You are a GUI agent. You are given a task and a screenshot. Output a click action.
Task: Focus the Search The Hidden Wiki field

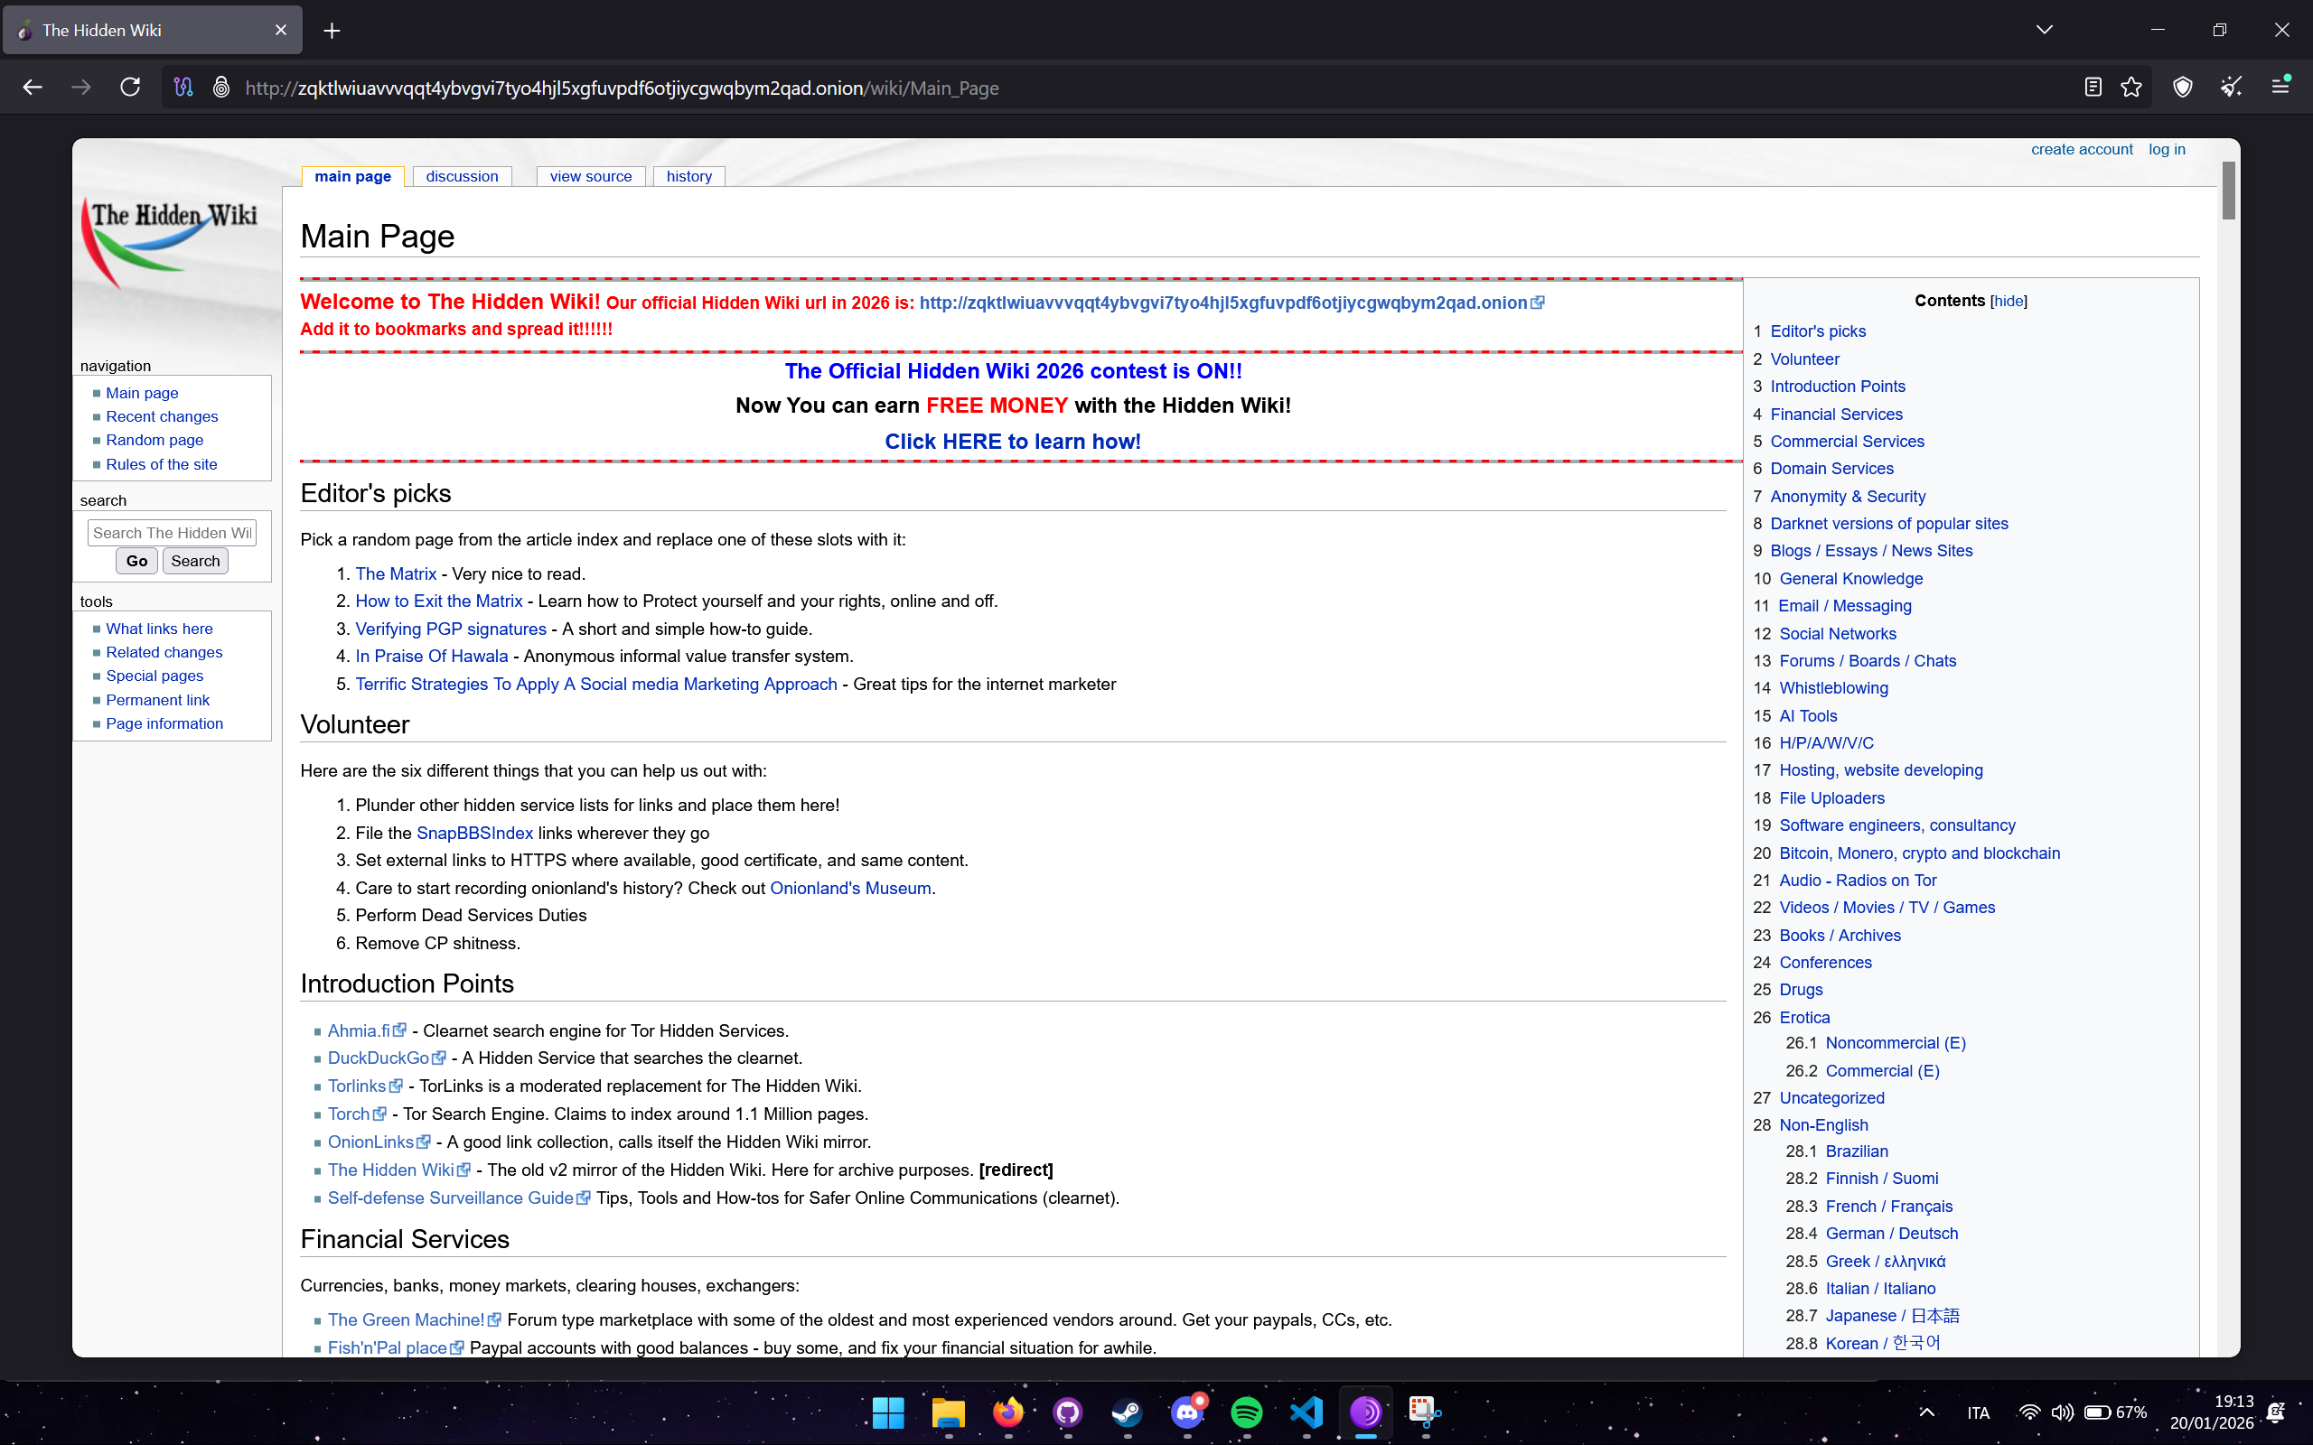pyautogui.click(x=172, y=533)
